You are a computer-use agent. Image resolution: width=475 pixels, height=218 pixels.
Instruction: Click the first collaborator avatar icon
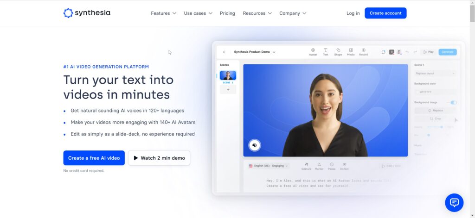click(x=392, y=52)
